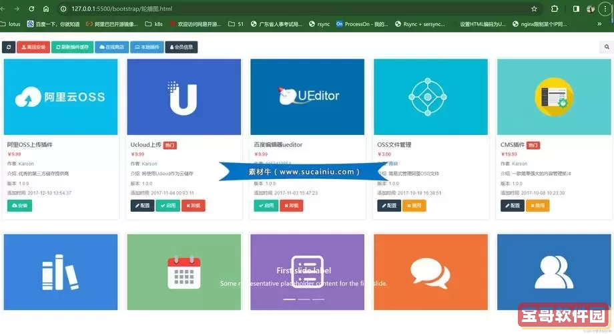Open the UEditor plugin thumbnail
Viewport: 614px width, 334px height.
coord(308,97)
